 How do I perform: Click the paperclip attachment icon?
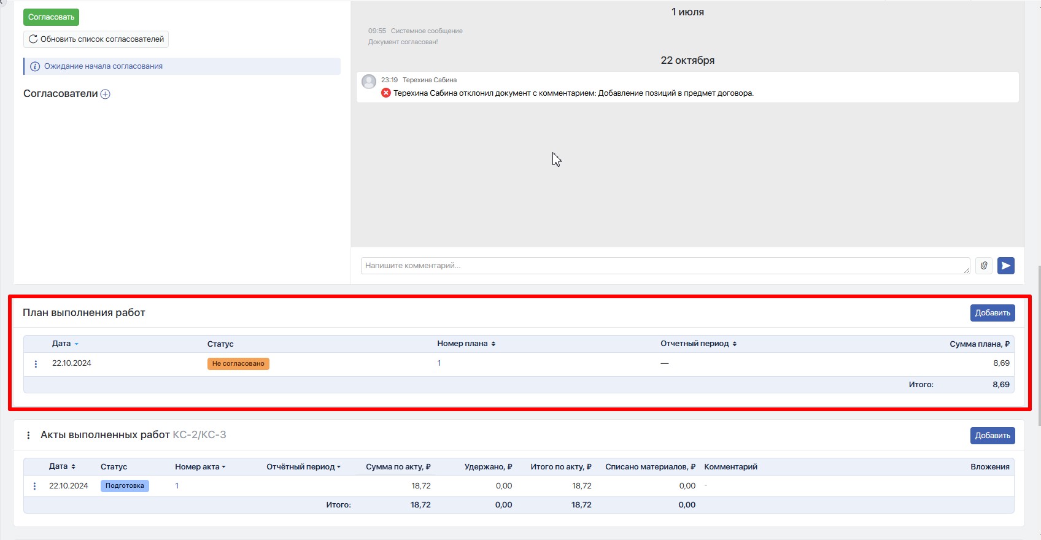[x=983, y=266]
